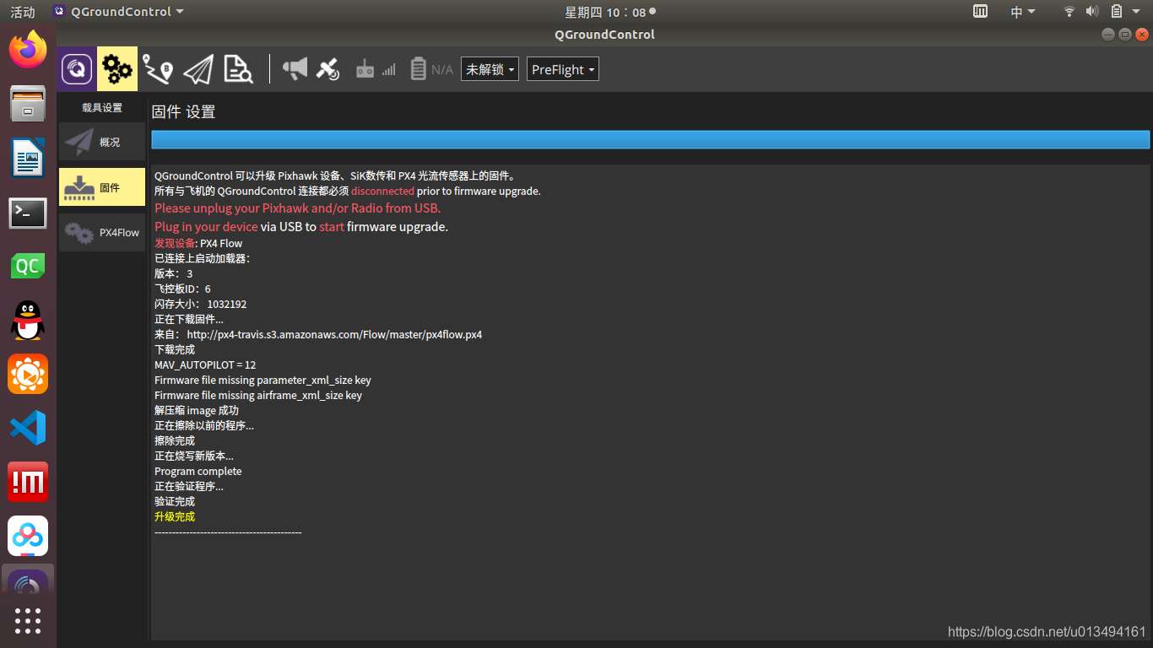The width and height of the screenshot is (1153, 648).
Task: Click the 擦除完成 log line
Action: pos(175,440)
